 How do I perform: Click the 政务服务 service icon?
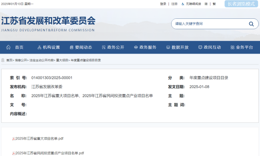tap(136, 48)
